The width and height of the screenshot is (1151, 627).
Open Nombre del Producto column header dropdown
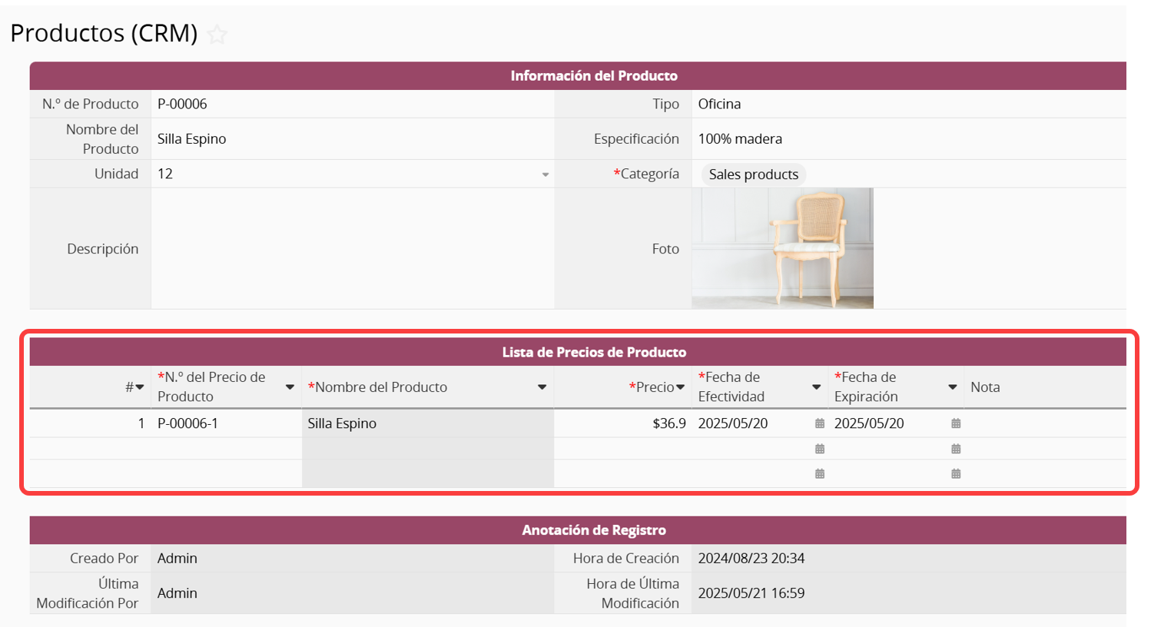point(542,387)
